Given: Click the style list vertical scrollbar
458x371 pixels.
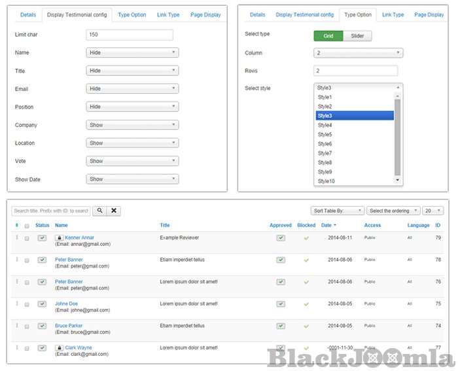Looking at the screenshot, I should (398, 137).
